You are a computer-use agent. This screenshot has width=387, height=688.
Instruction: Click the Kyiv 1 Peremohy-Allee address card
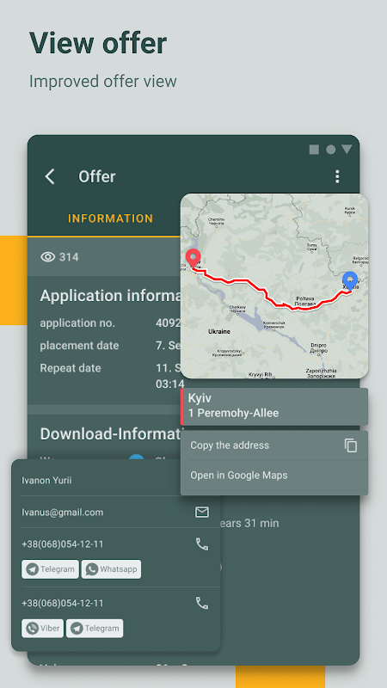point(274,406)
